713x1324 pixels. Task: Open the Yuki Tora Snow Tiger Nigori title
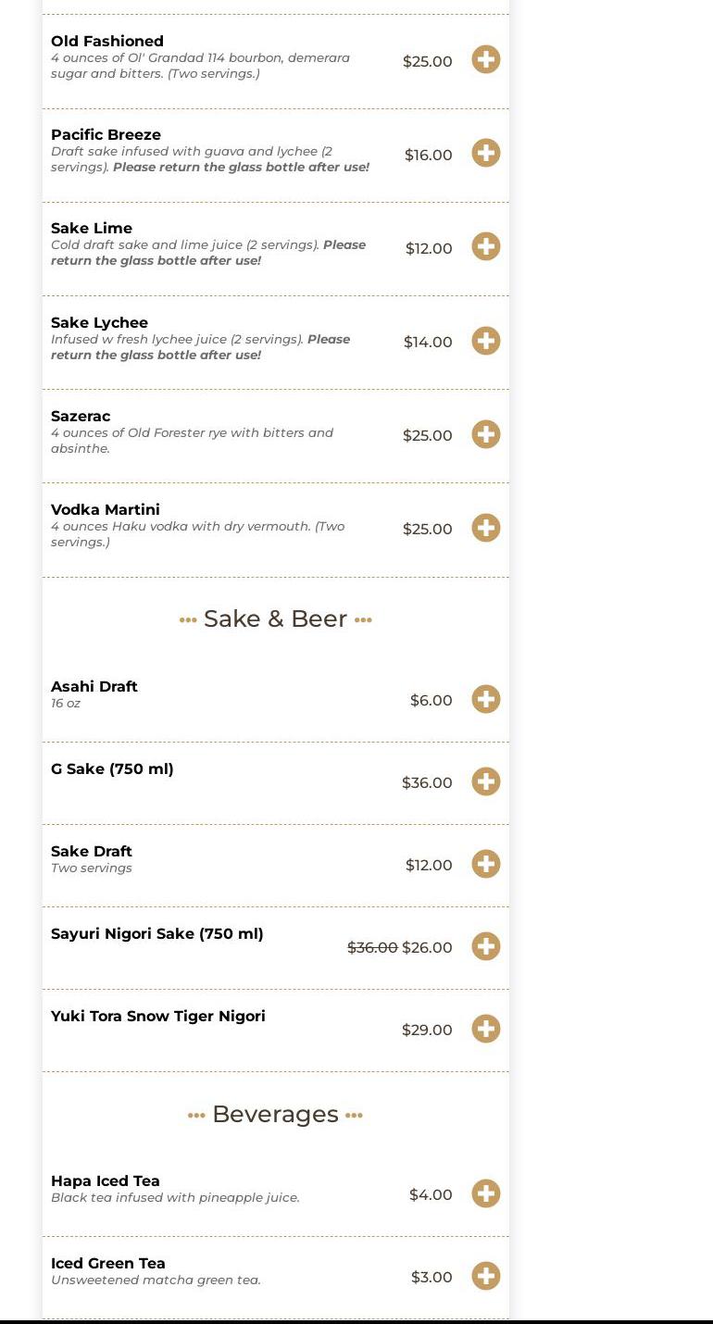(158, 1016)
